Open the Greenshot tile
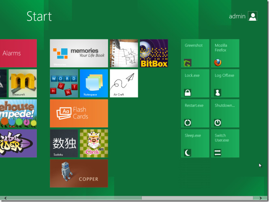 pos(195,53)
